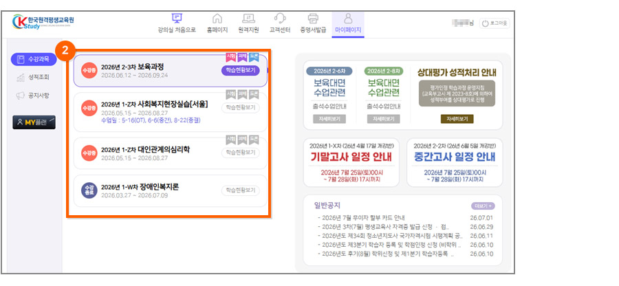Click the gray 시험 flag on 사회복지현장실습
The image size is (619, 286).
tap(231, 94)
